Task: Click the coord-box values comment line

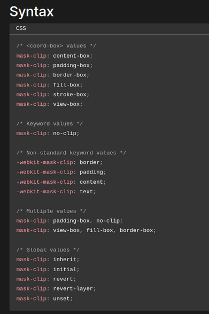Action: coord(56,46)
